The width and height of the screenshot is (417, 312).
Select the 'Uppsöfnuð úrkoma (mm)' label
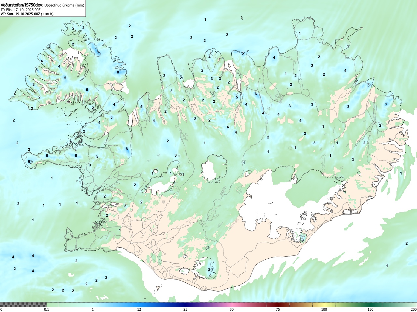pyautogui.click(x=64, y=5)
